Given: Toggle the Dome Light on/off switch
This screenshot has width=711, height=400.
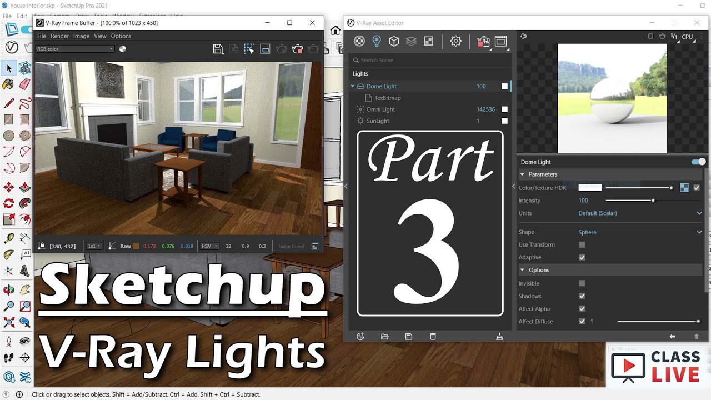Looking at the screenshot, I should click(x=698, y=162).
